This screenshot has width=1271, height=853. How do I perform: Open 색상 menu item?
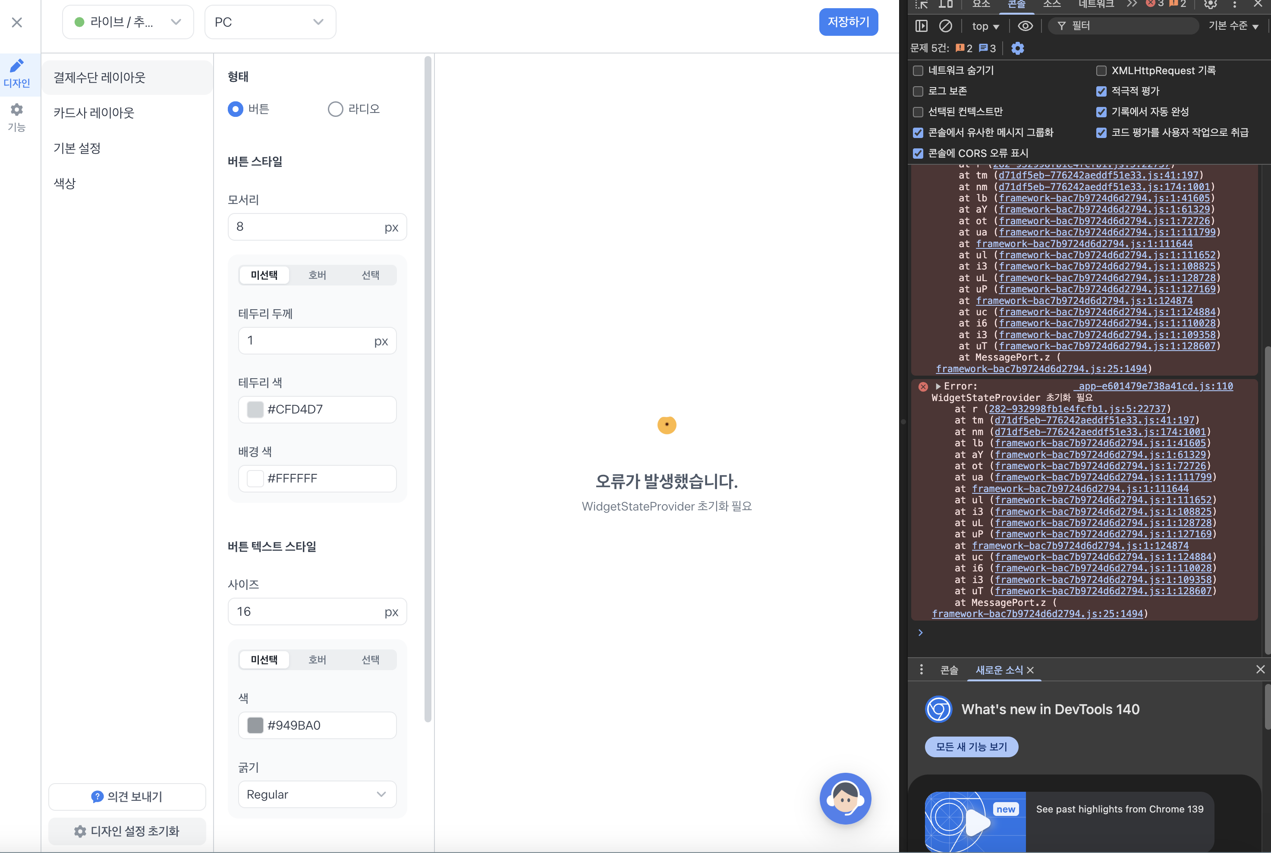(x=127, y=184)
